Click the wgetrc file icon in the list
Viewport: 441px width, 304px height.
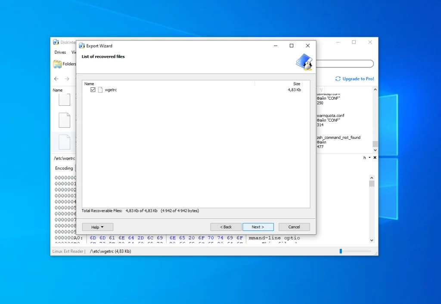click(x=100, y=90)
